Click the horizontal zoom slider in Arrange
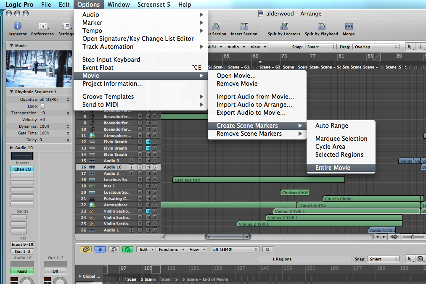Image resolution: width=426 pixels, height=284 pixels. pos(413,237)
